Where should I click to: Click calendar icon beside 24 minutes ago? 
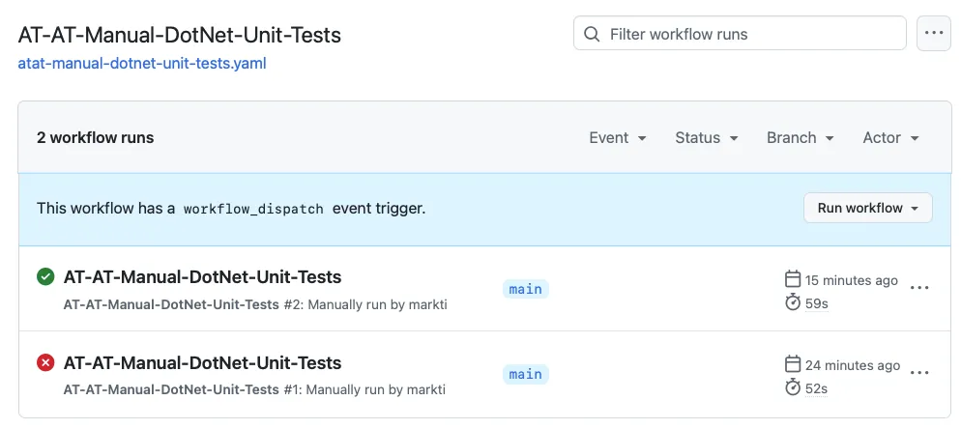[x=793, y=364]
